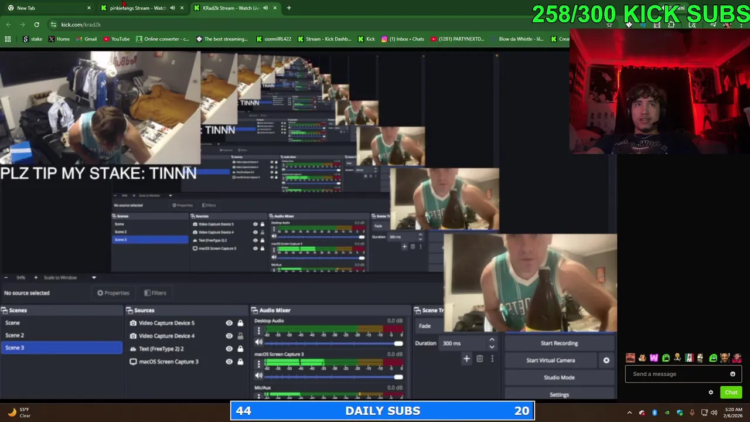
Task: Select Scene in Scenes list
Action: pyautogui.click(x=62, y=323)
